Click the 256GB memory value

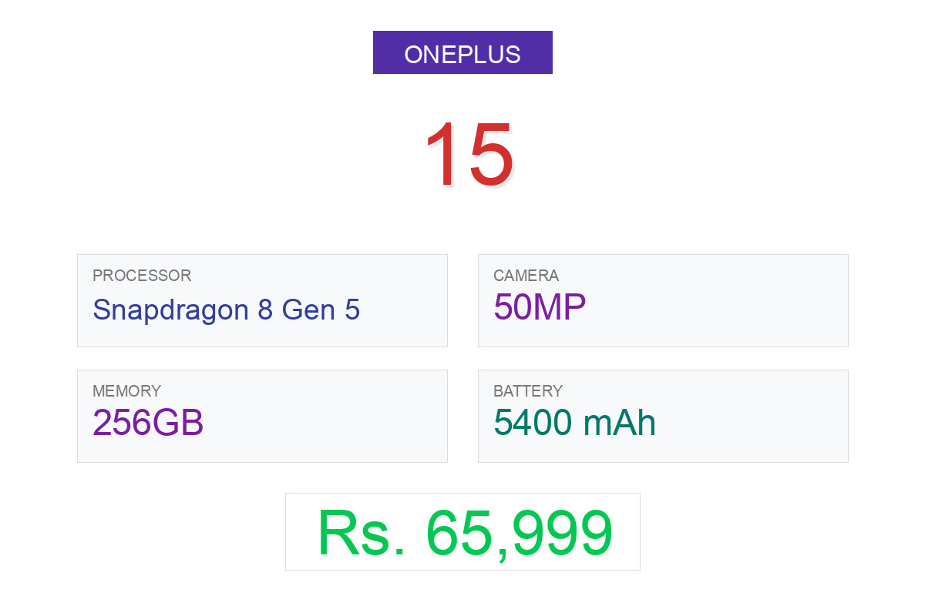point(148,423)
